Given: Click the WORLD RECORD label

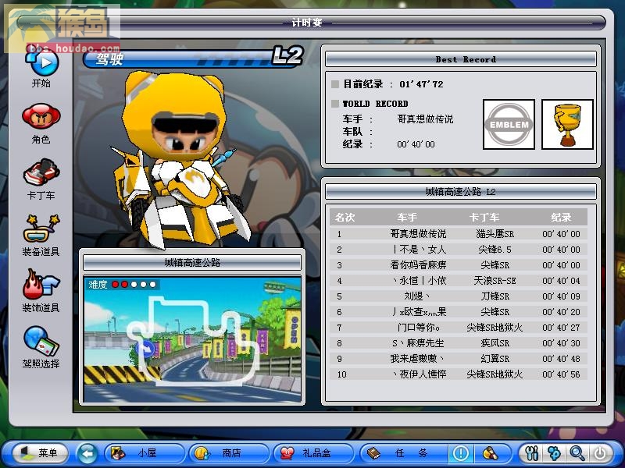Looking at the screenshot, I should 375,104.
